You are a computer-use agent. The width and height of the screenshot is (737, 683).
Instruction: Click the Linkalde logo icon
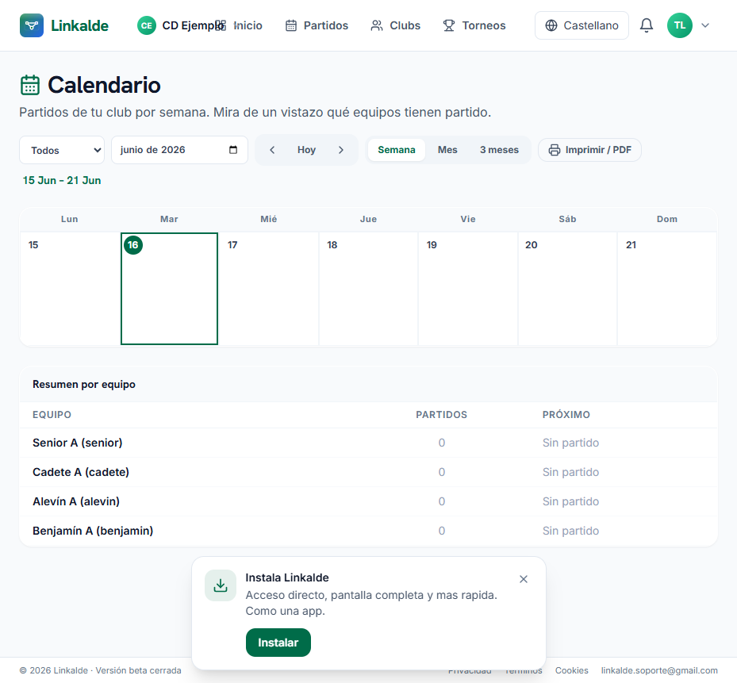click(x=32, y=25)
